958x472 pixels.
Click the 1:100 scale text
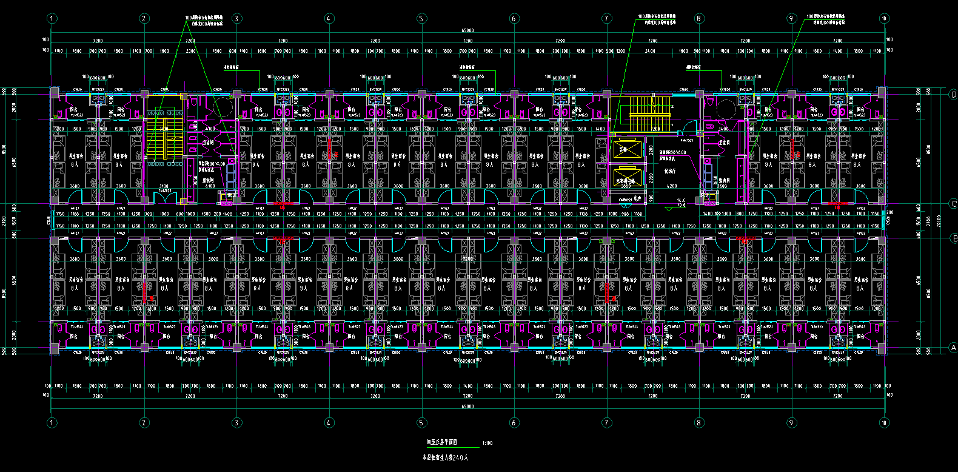(x=487, y=443)
